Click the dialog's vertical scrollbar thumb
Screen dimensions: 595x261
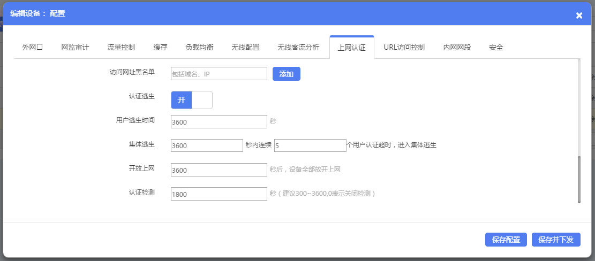click(579, 180)
